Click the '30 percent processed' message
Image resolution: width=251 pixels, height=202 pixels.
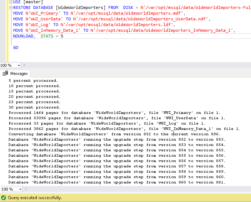pos(34,107)
